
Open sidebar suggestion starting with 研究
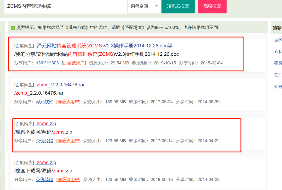click(278, 63)
